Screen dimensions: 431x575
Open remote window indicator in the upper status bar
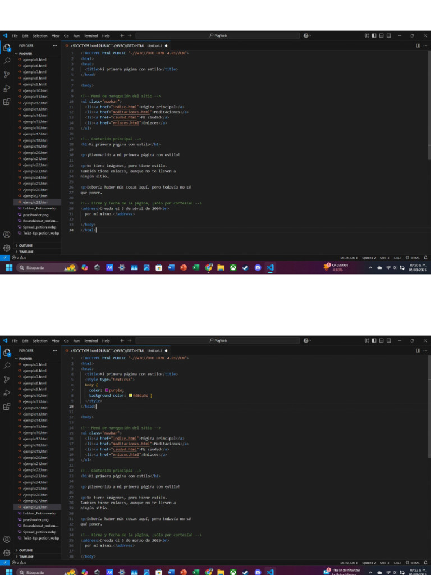[x=4, y=257]
